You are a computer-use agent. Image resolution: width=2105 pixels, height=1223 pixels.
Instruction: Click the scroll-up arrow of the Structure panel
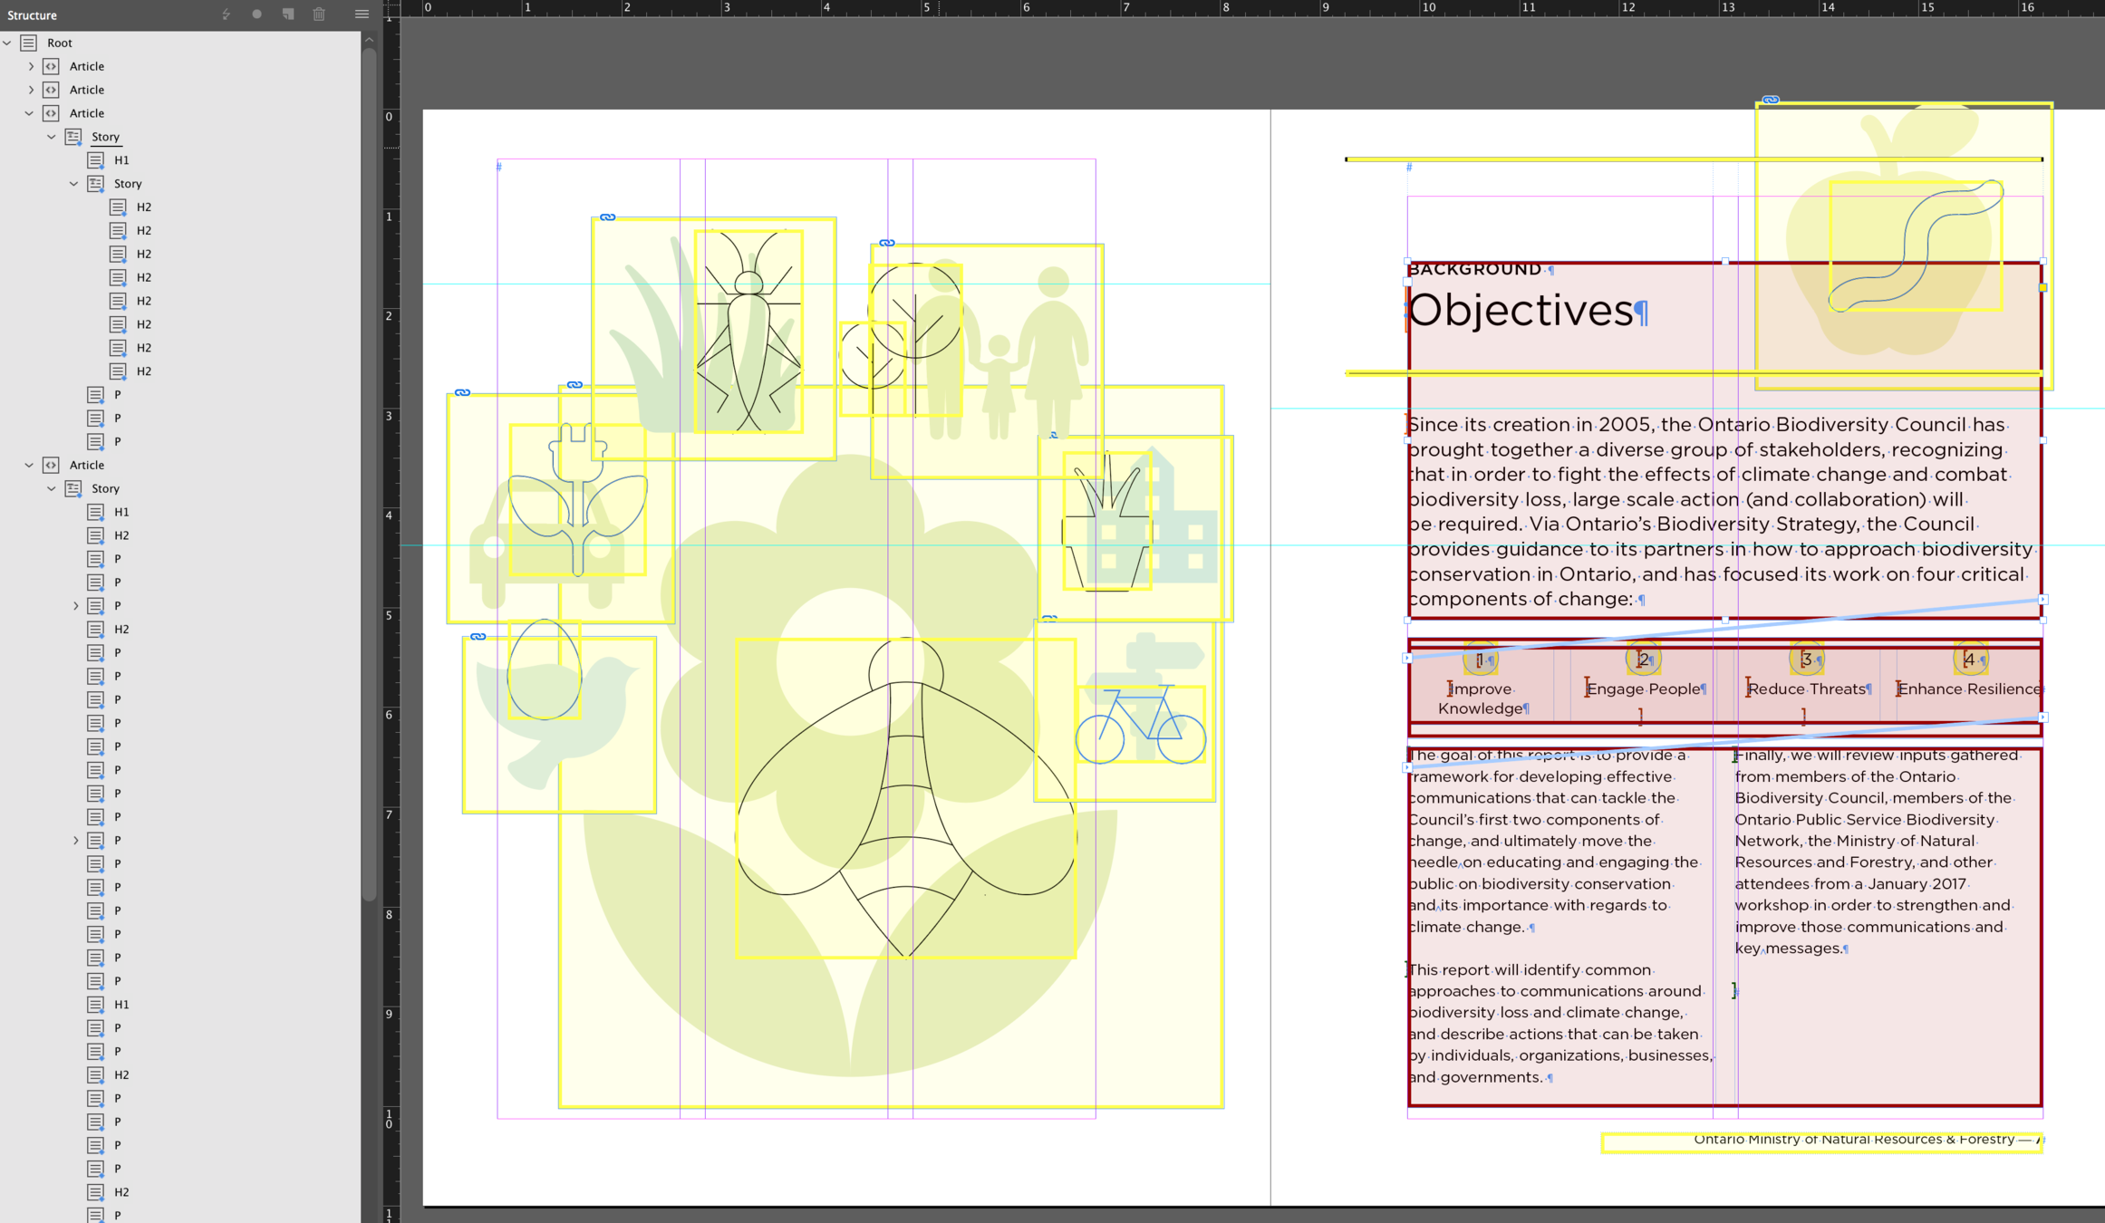pyautogui.click(x=369, y=40)
